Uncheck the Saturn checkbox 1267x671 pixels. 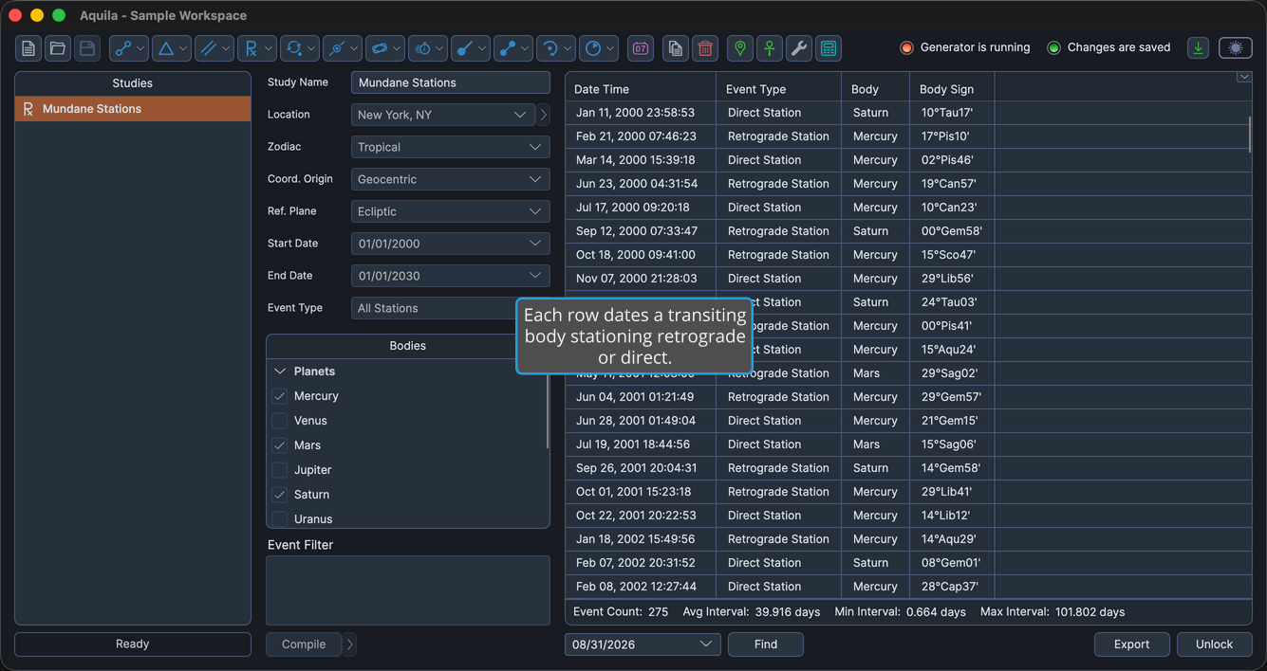[x=280, y=495]
